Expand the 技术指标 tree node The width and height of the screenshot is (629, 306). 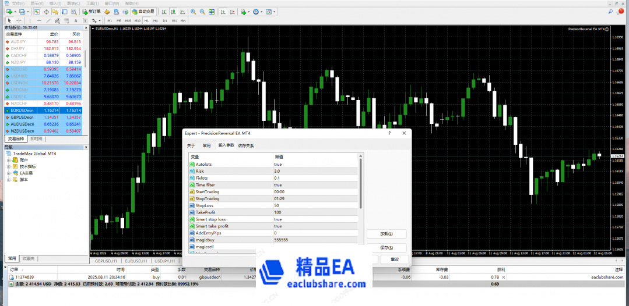tap(9, 166)
